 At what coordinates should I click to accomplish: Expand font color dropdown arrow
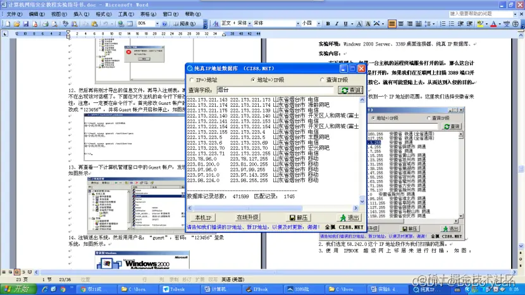point(500,24)
